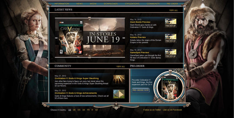Click Like us on Facebook
234x118 pixels.
click(172, 110)
